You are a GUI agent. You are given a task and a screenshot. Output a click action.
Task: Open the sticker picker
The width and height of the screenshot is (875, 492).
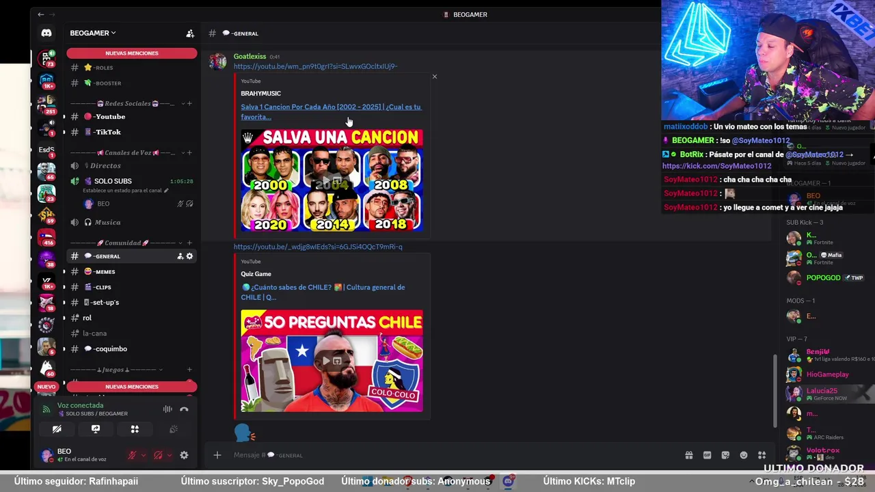point(725,455)
